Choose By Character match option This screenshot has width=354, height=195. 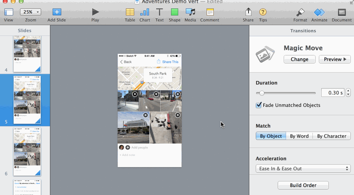coord(332,136)
